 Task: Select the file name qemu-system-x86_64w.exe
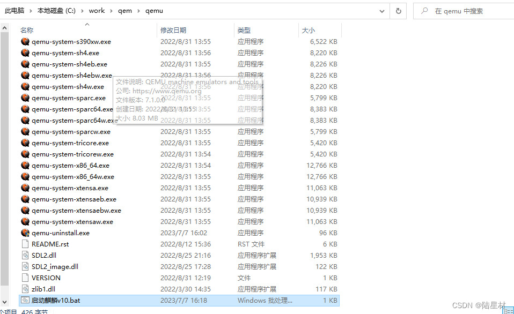tap(73, 176)
